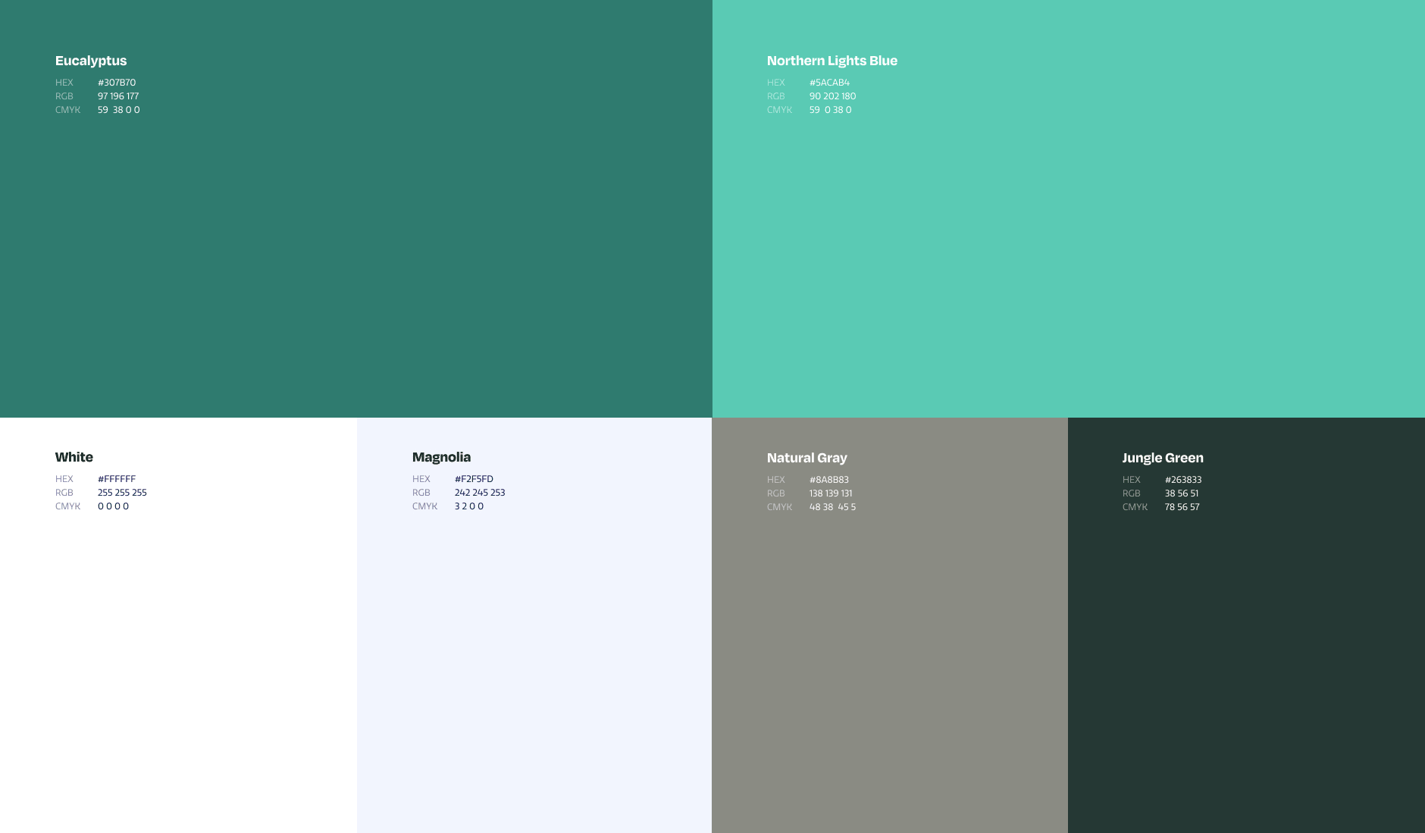Select hex value #307B70
The width and height of the screenshot is (1425, 833).
[x=117, y=83]
